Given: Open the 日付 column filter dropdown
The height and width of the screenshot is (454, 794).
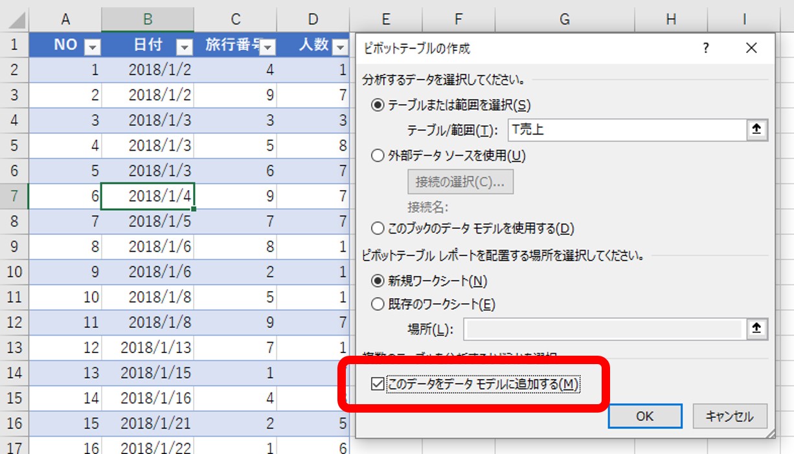Looking at the screenshot, I should pyautogui.click(x=183, y=46).
